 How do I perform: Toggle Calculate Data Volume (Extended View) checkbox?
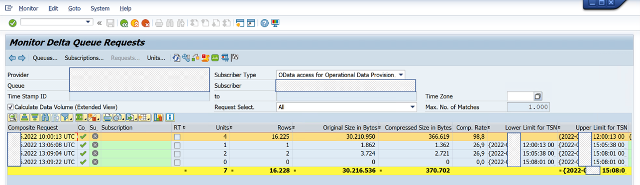click(x=10, y=107)
